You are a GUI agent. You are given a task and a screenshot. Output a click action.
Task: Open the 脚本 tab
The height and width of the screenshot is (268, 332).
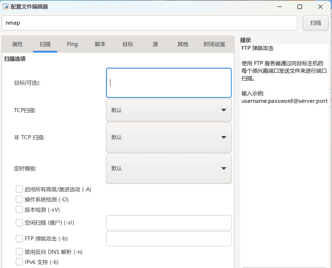(100, 44)
